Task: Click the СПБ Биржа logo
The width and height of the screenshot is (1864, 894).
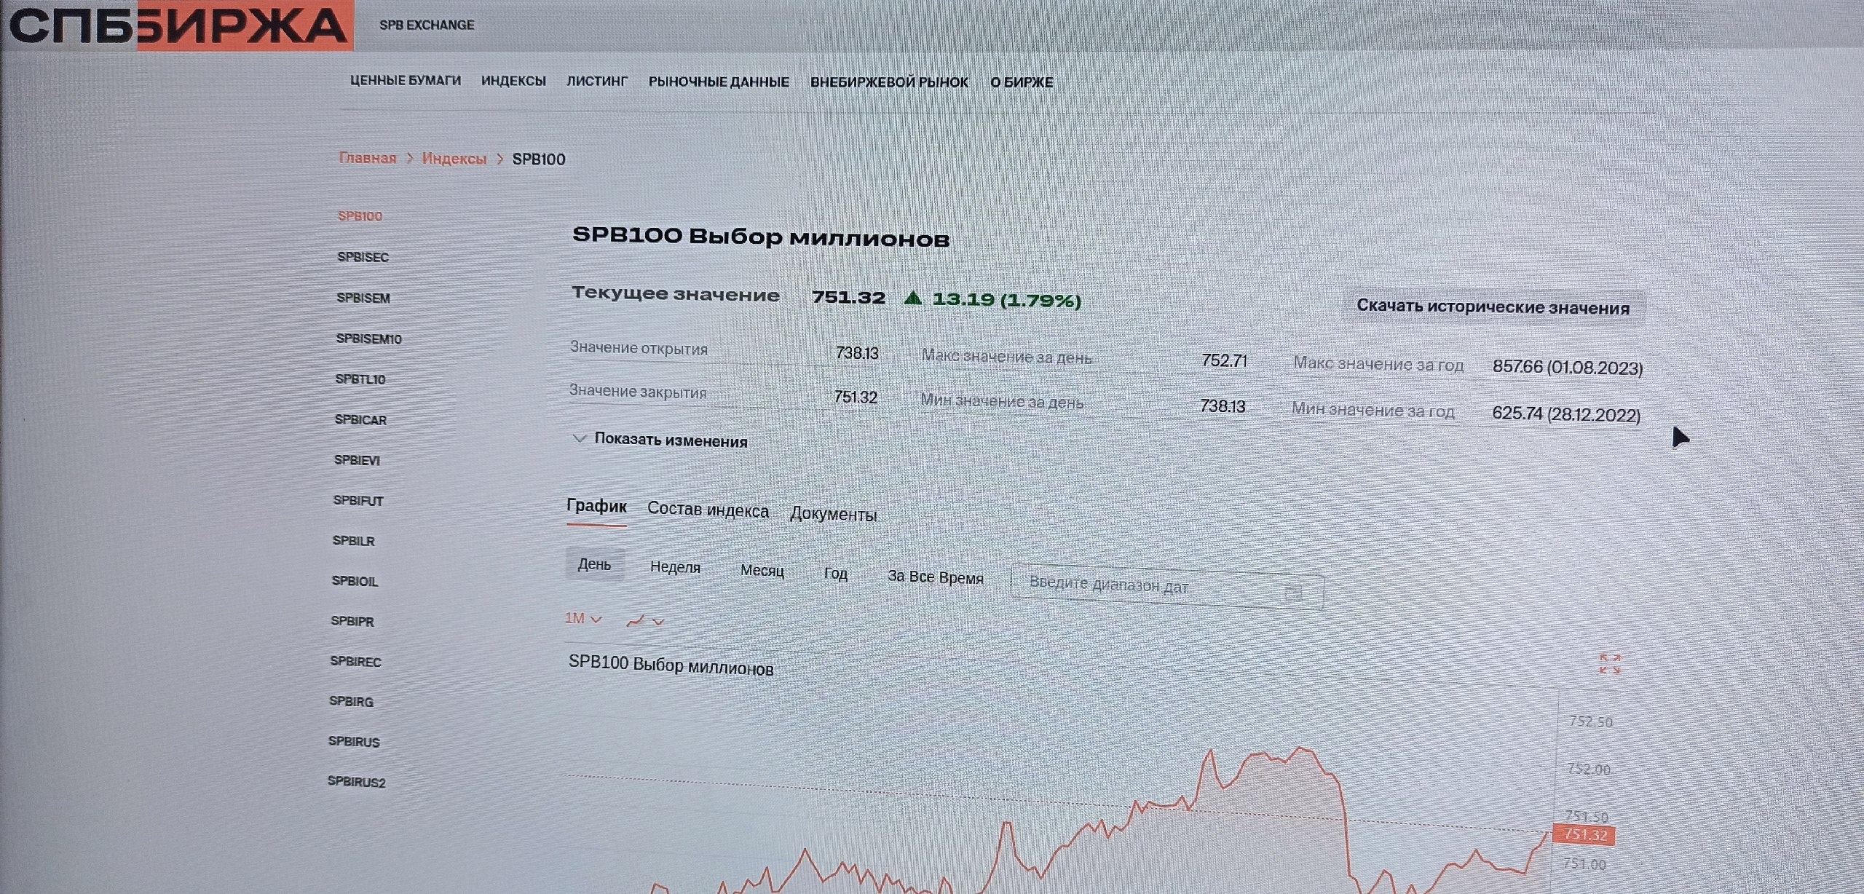Action: point(179,25)
